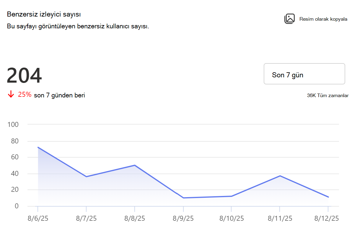Click the '0' y-axis label
The height and width of the screenshot is (242, 352).
[x=17, y=206]
